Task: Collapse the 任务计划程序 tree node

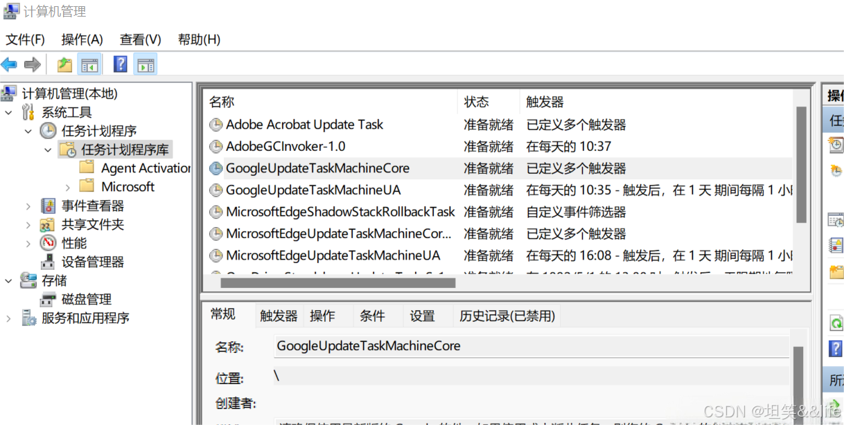Action: 28,131
